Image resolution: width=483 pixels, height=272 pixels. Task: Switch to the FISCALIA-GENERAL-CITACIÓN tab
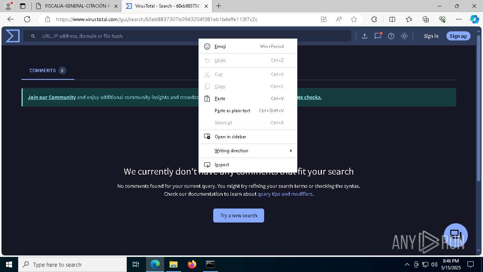[77, 6]
